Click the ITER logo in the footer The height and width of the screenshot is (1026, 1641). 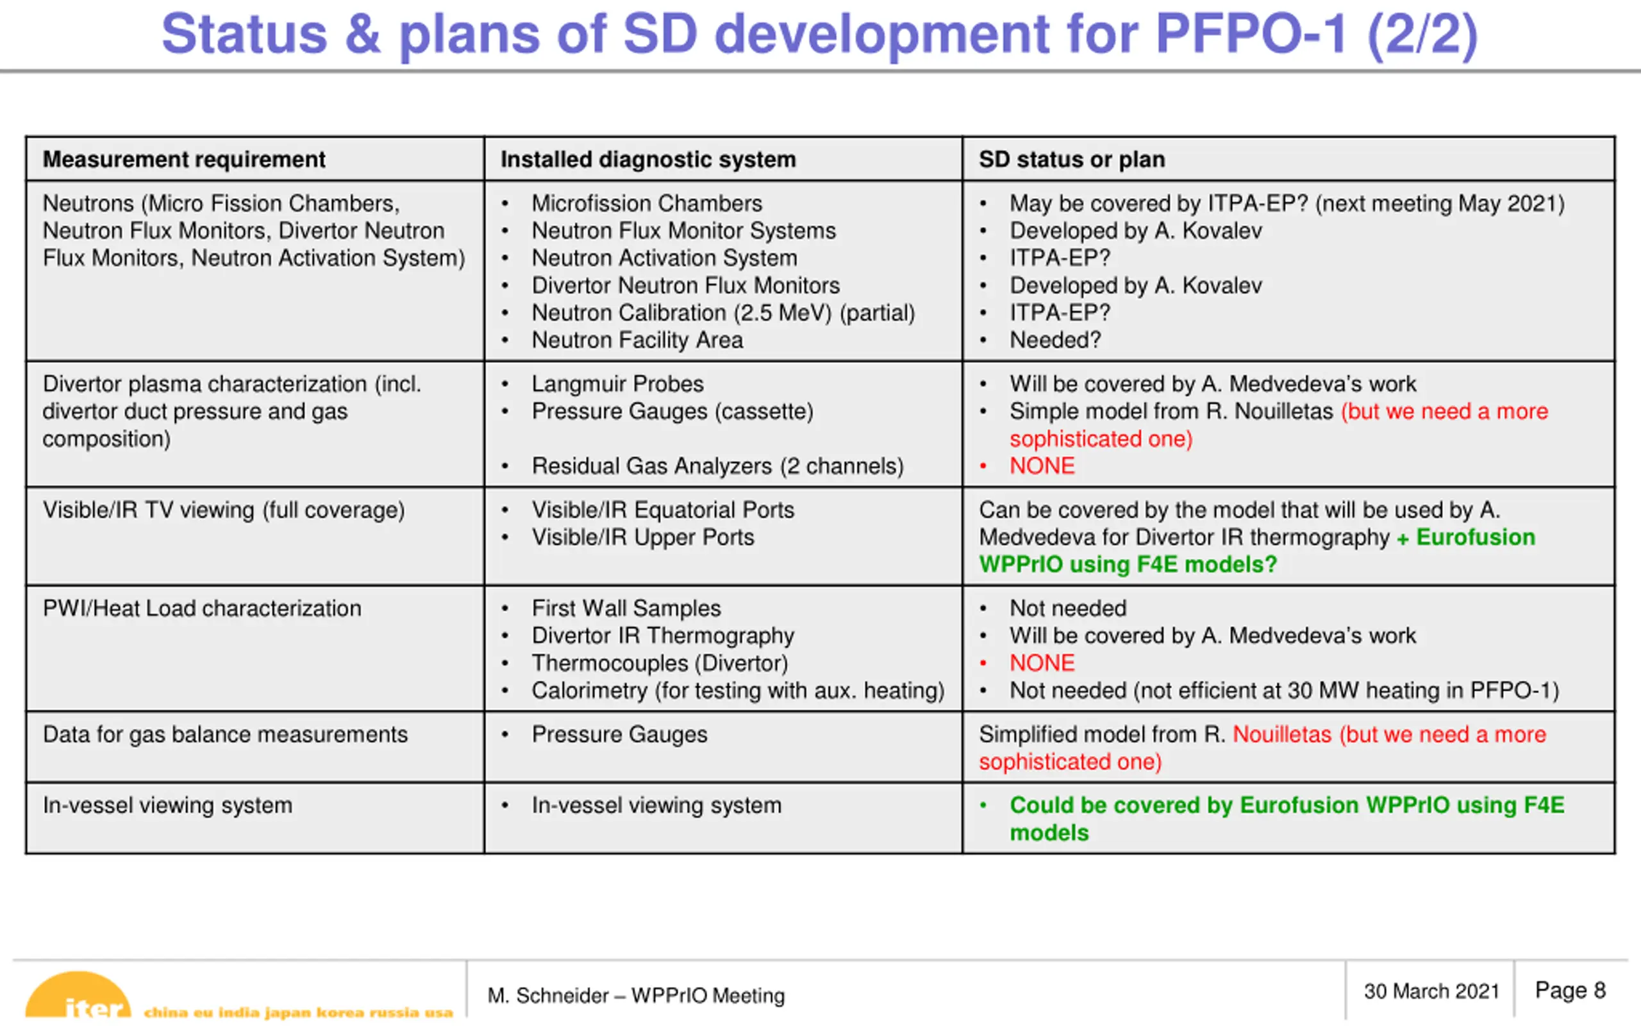(x=78, y=995)
